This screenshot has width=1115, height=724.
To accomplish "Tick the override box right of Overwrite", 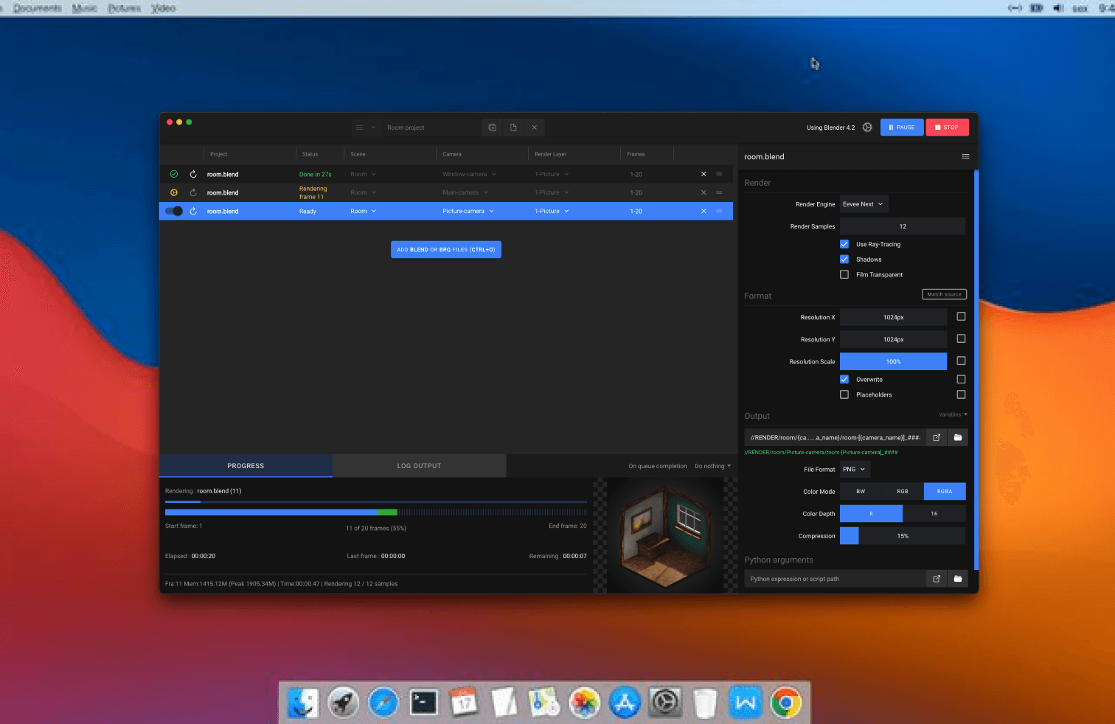I will tap(961, 379).
